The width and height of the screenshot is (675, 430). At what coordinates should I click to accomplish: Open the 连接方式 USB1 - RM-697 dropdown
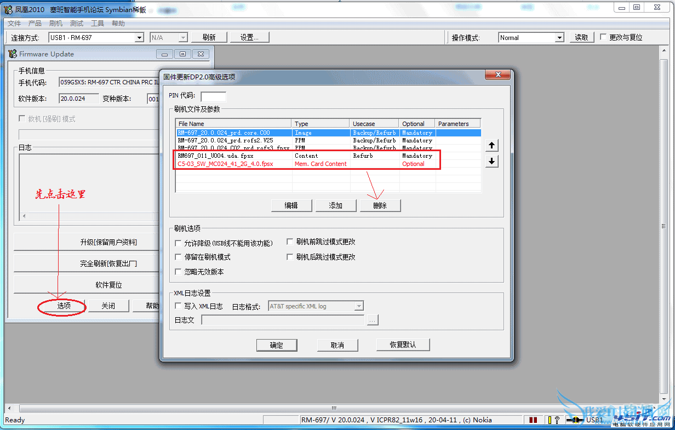pos(96,37)
